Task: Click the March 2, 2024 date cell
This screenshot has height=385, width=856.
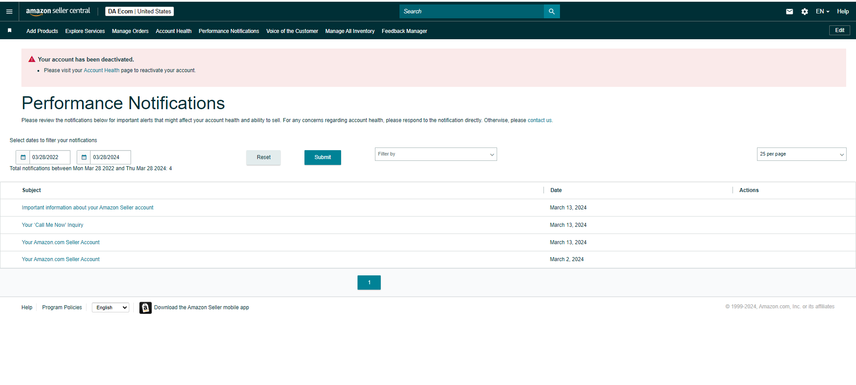Action: [x=567, y=259]
